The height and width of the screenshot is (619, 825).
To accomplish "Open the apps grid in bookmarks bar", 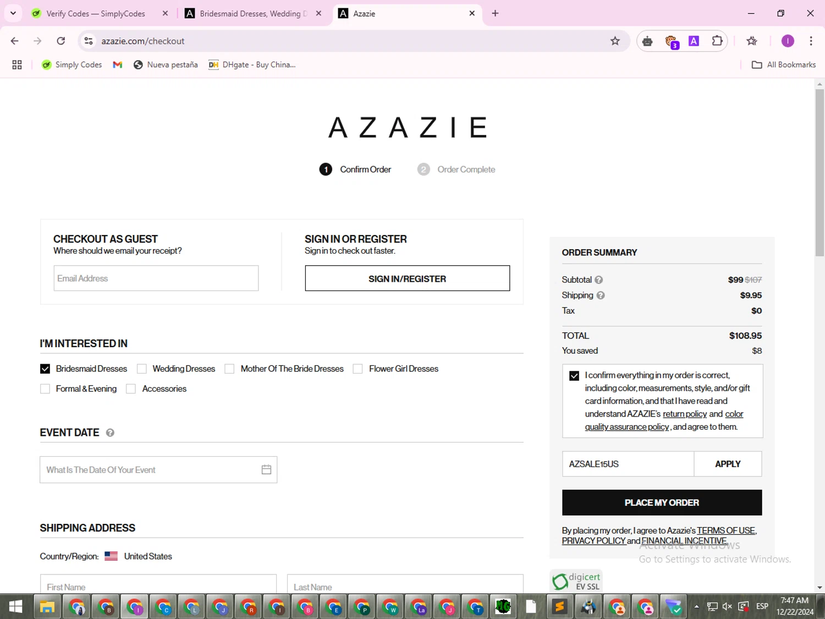I will (17, 65).
